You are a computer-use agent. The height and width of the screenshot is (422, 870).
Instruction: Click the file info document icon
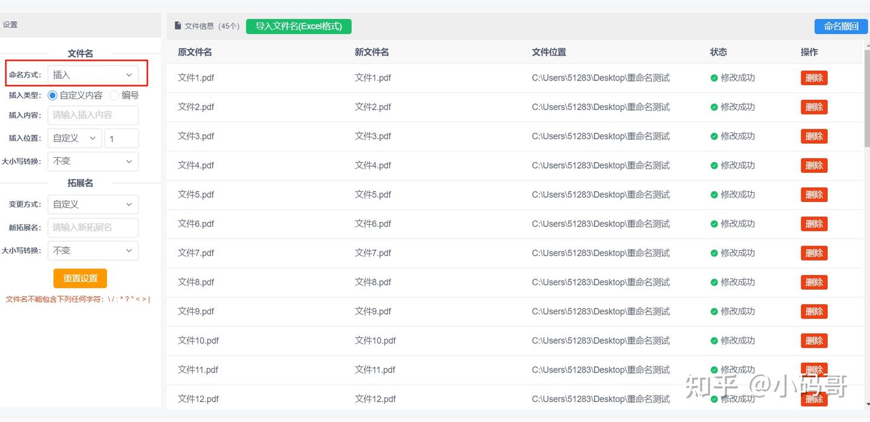pyautogui.click(x=178, y=26)
